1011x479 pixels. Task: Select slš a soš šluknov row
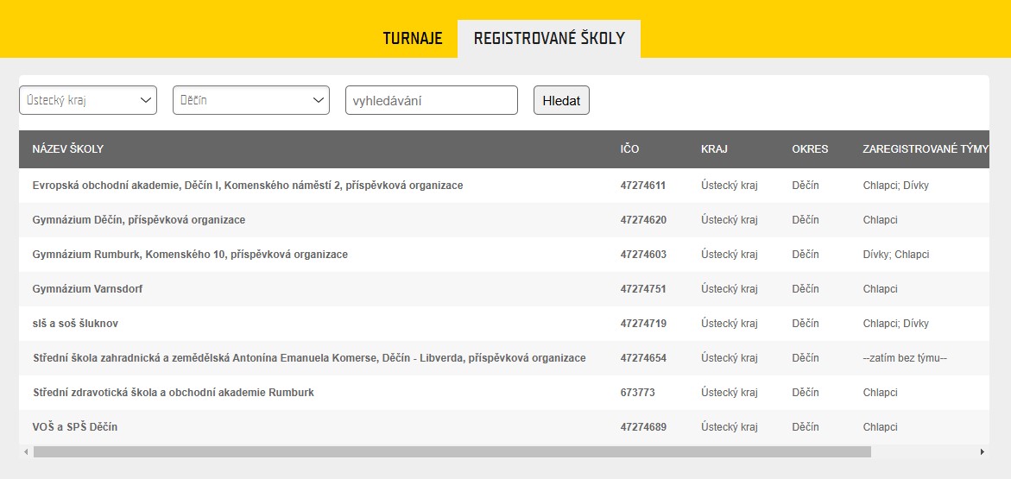click(504, 324)
